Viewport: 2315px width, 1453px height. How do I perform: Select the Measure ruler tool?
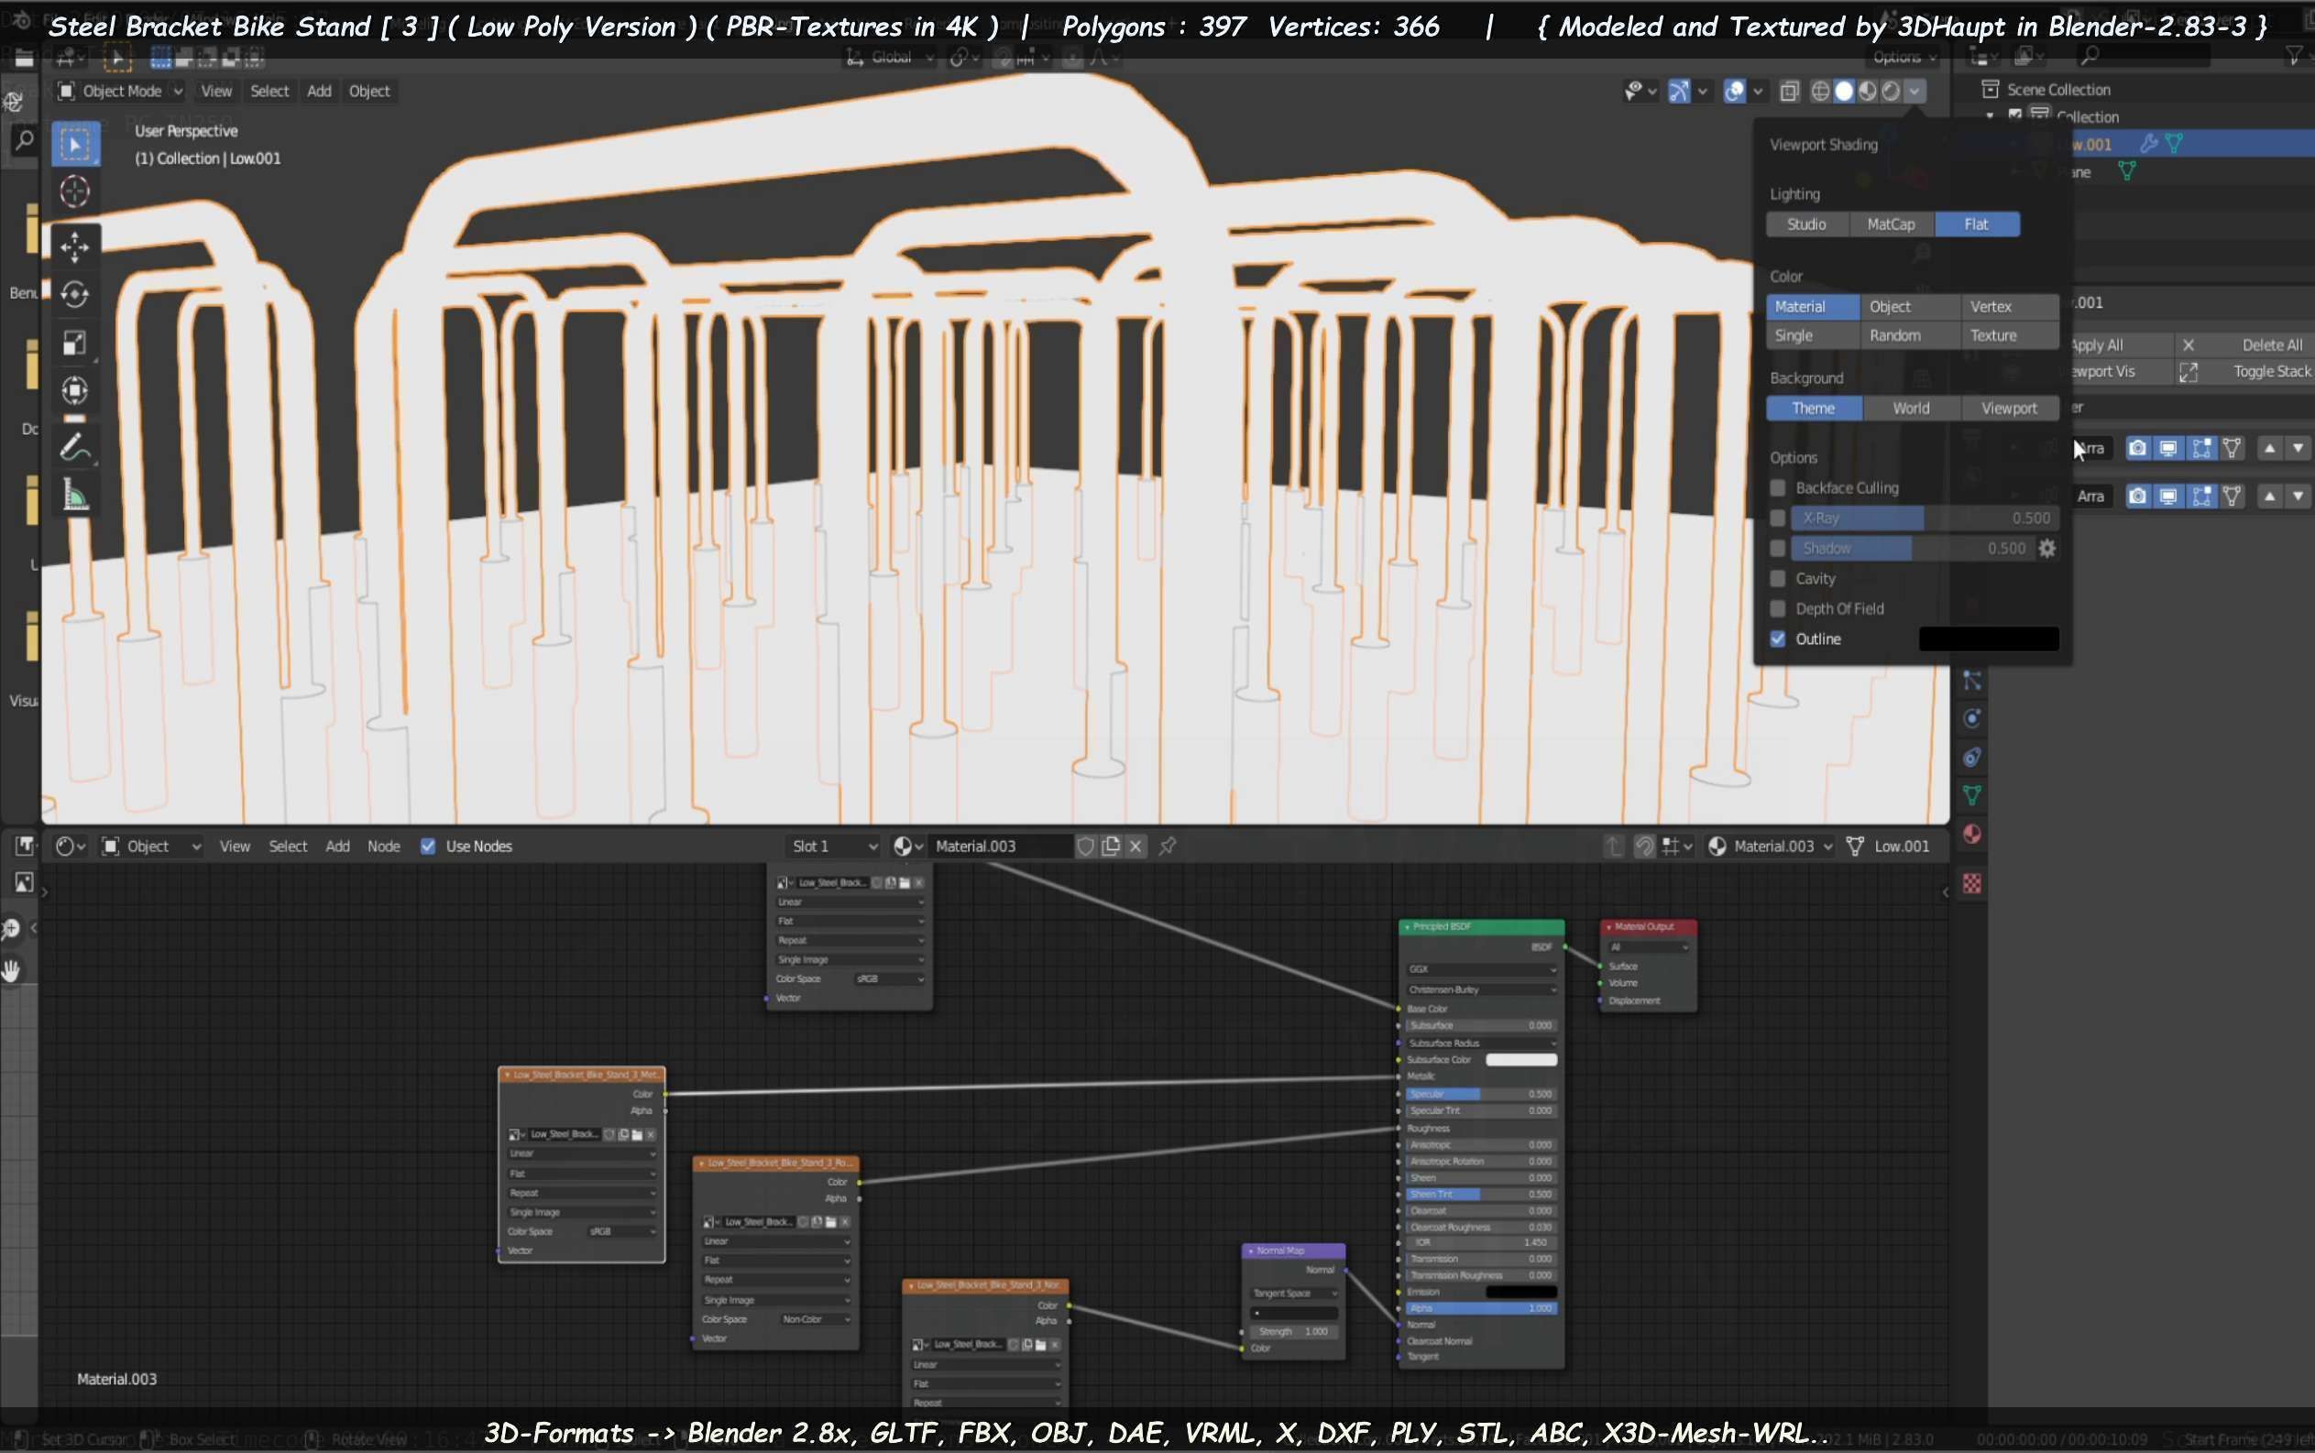pos(74,496)
